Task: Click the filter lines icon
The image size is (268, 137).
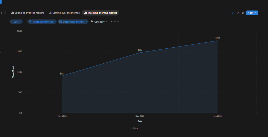Action: (x=233, y=13)
